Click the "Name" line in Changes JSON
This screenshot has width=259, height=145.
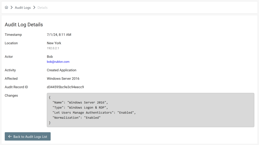(x=80, y=102)
